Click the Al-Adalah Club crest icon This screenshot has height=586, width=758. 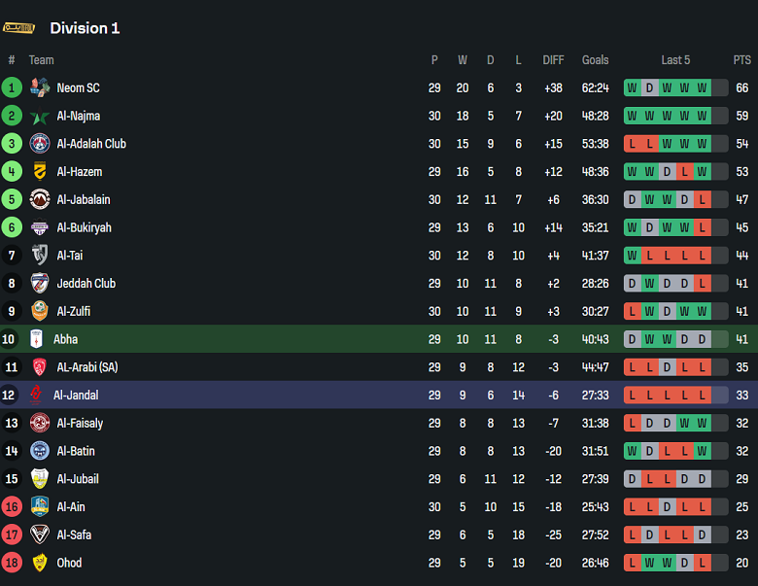point(40,144)
